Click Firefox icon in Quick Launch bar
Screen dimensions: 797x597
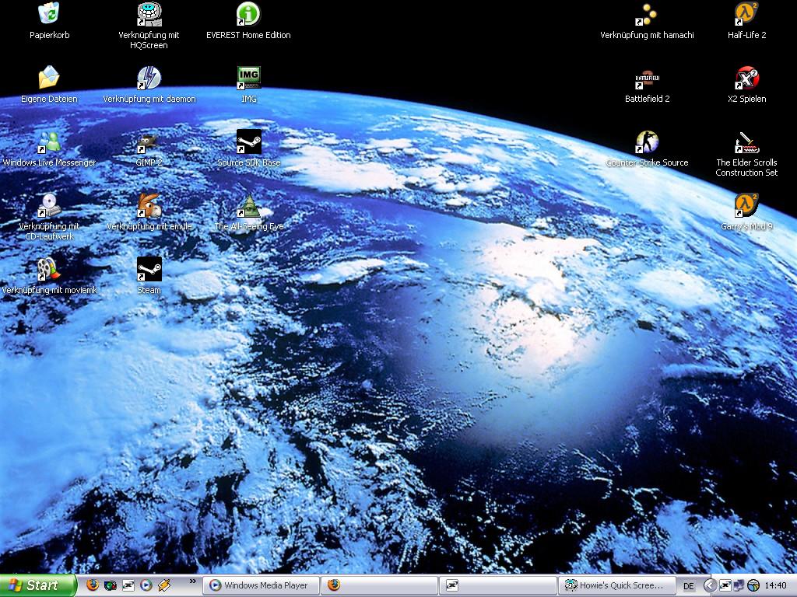pyautogui.click(x=93, y=585)
